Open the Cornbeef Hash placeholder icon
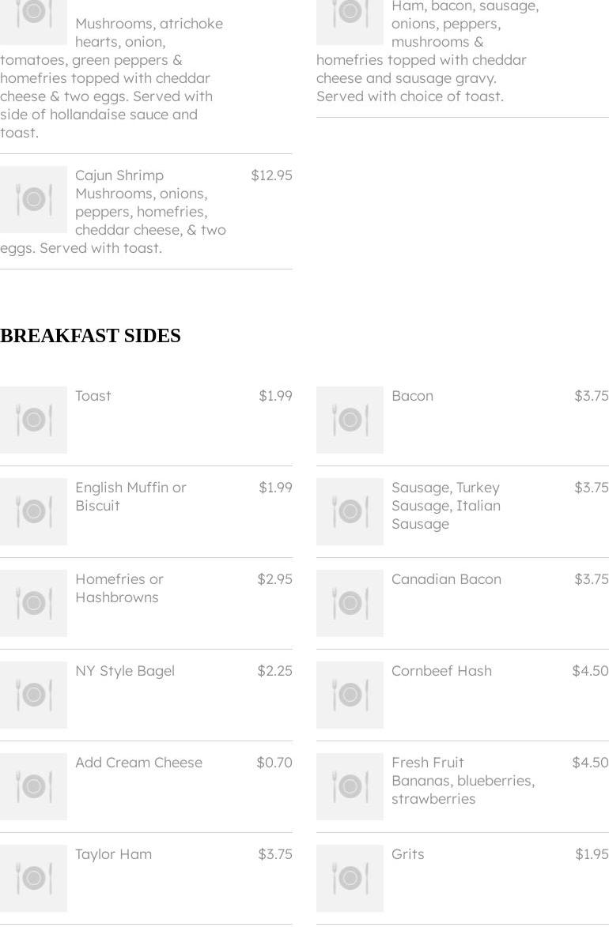This screenshot has height=927, width=609. point(350,695)
